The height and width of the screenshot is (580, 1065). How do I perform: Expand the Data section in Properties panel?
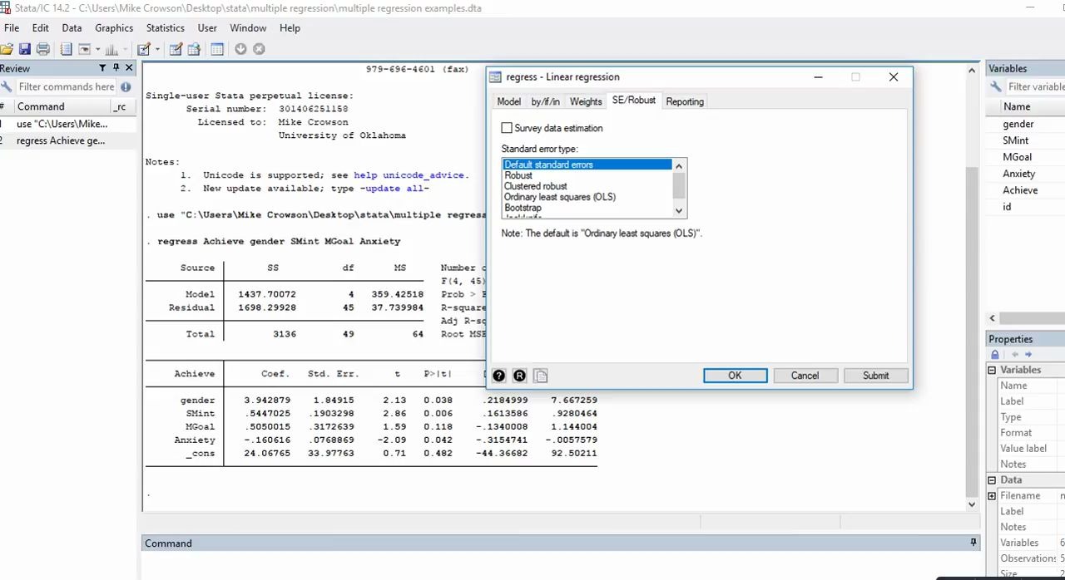pos(992,479)
